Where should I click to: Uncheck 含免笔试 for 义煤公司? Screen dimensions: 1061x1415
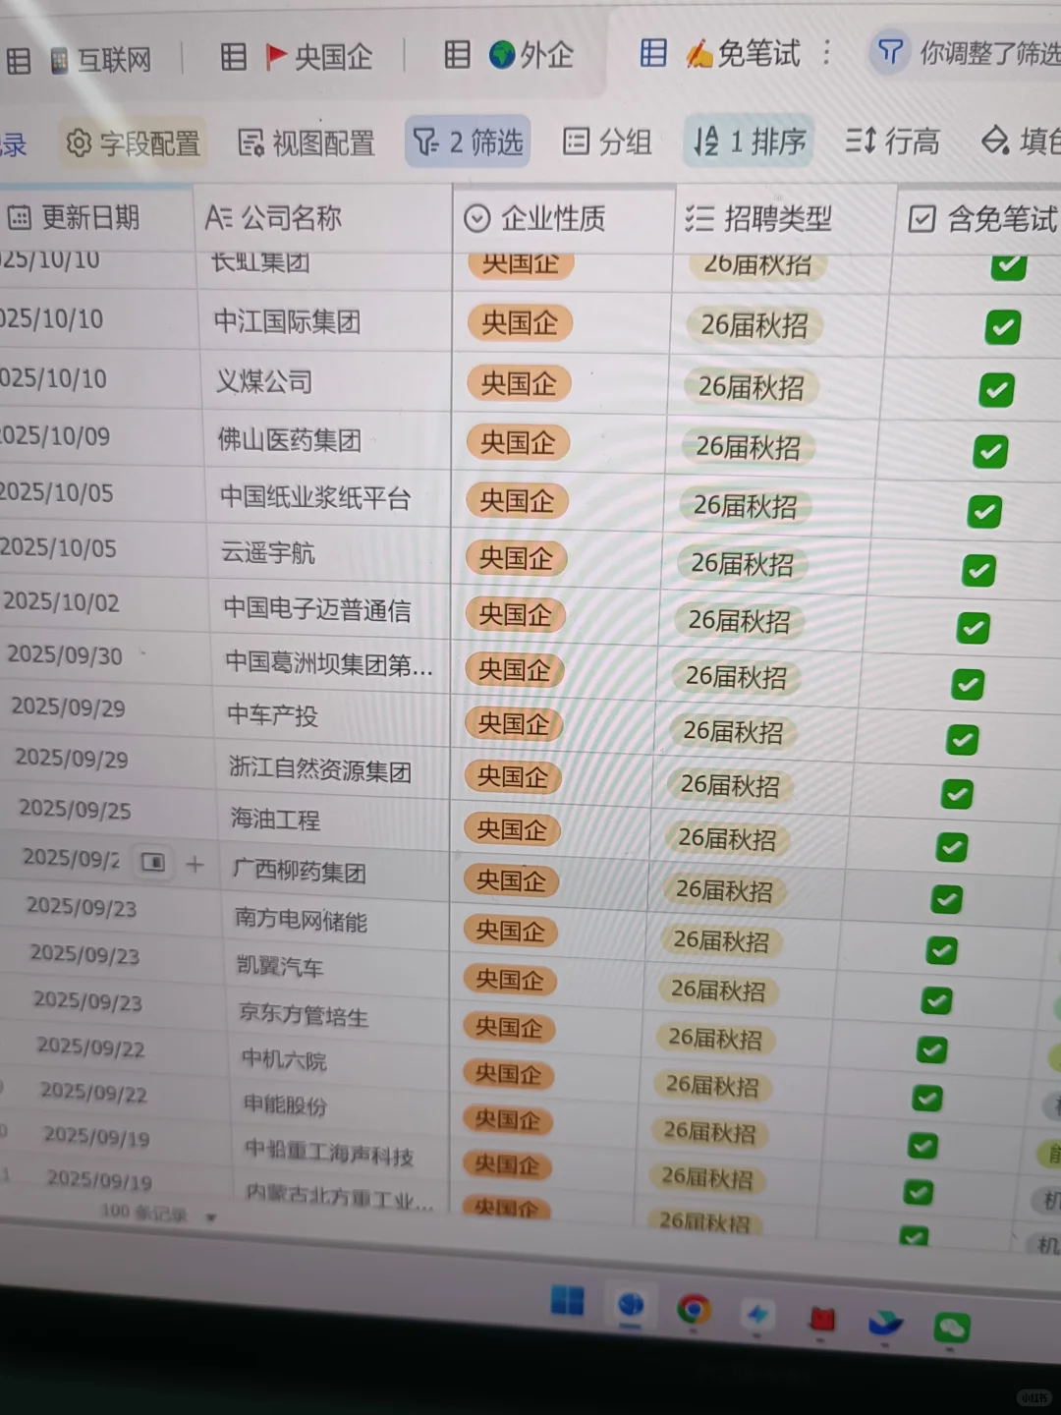tap(996, 390)
